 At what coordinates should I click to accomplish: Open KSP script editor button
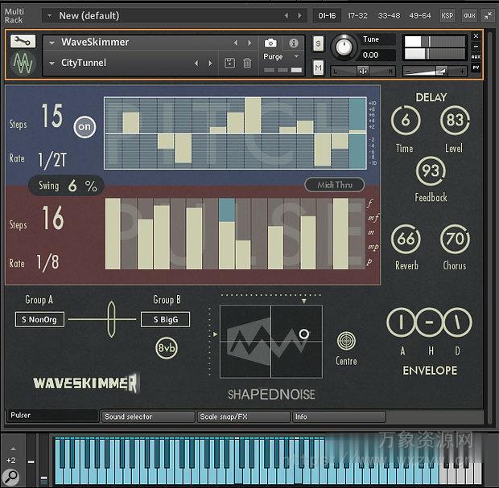(447, 15)
